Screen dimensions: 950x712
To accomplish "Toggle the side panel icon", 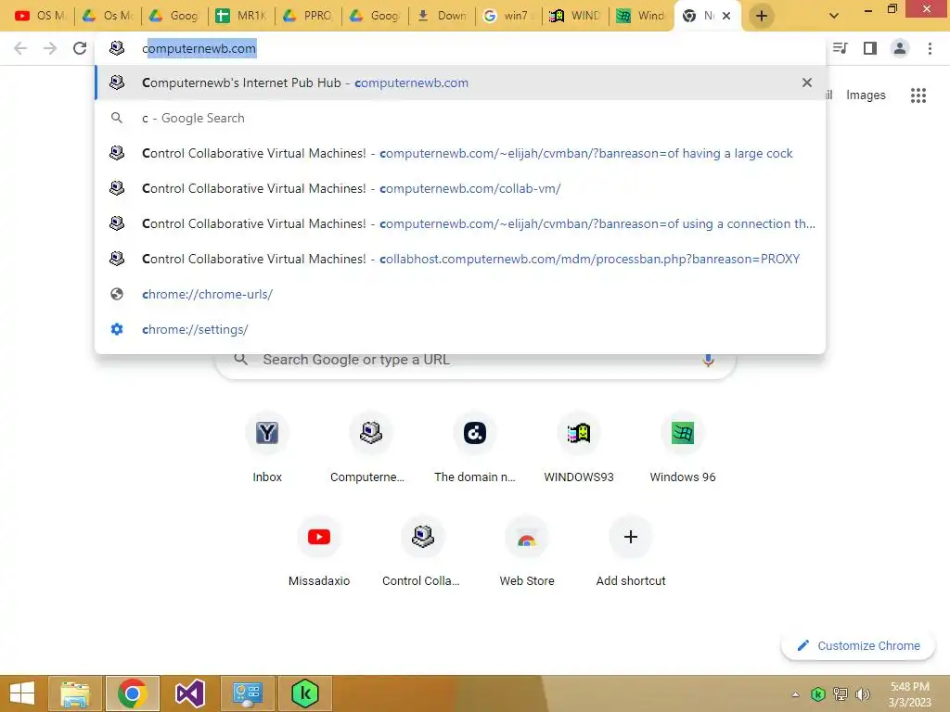I will (x=870, y=48).
